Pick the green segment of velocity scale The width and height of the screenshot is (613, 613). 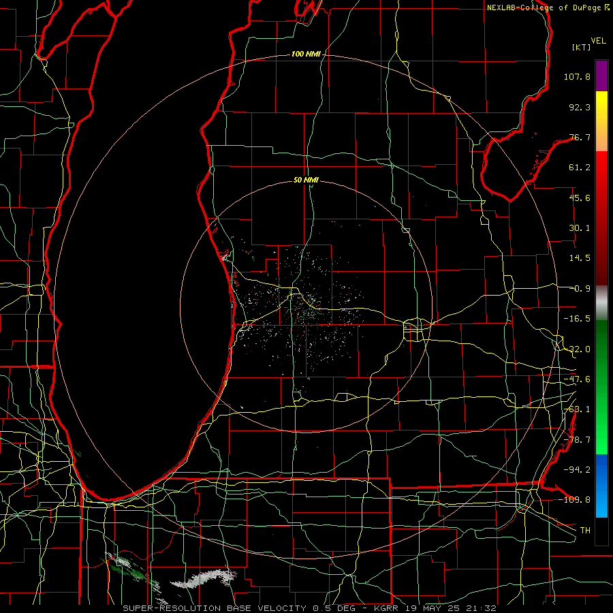click(x=601, y=387)
